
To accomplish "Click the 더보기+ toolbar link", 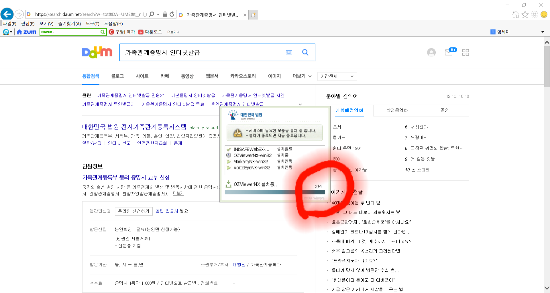I will 173,32.
